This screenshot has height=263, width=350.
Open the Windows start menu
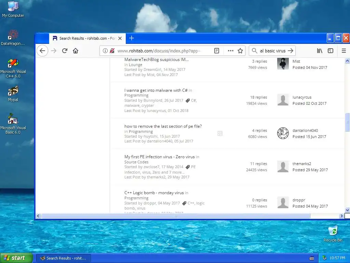coord(16,258)
